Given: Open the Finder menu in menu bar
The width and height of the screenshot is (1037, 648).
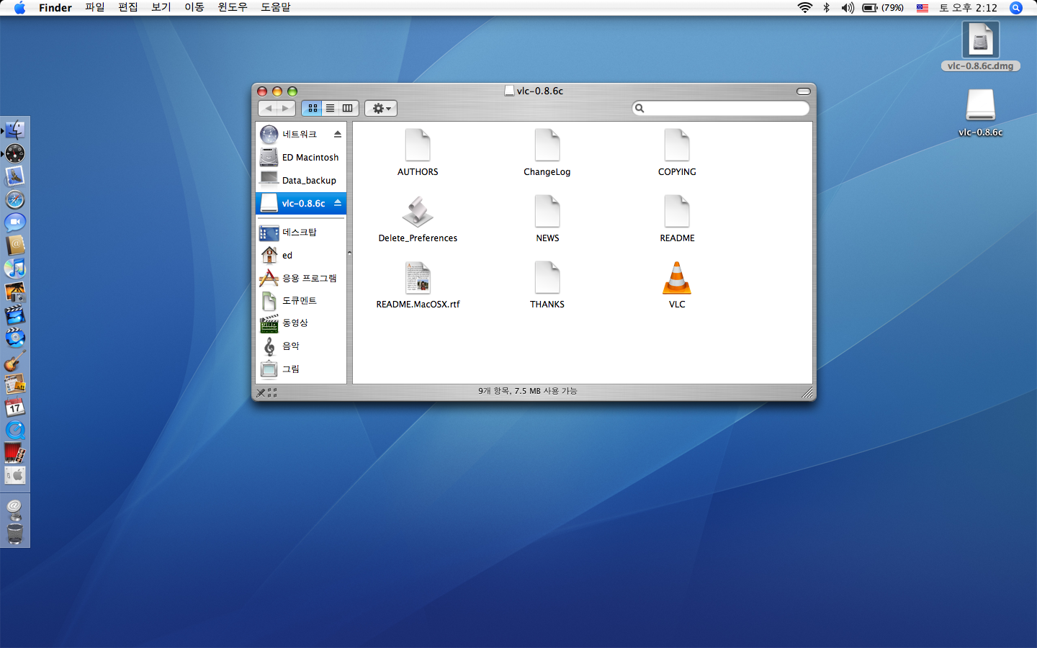Looking at the screenshot, I should 55,8.
